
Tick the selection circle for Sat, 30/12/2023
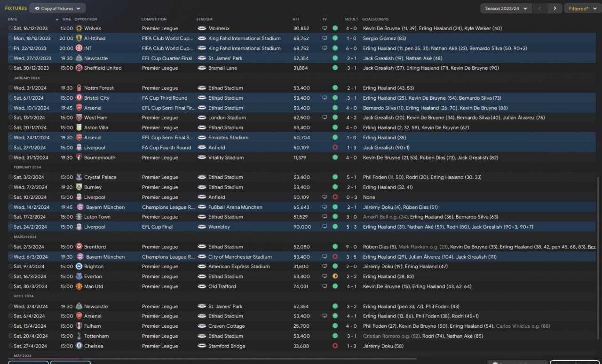(x=10, y=68)
